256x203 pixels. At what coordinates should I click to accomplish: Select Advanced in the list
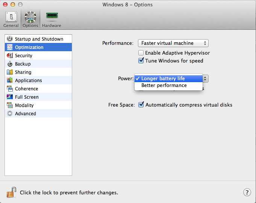click(38, 113)
